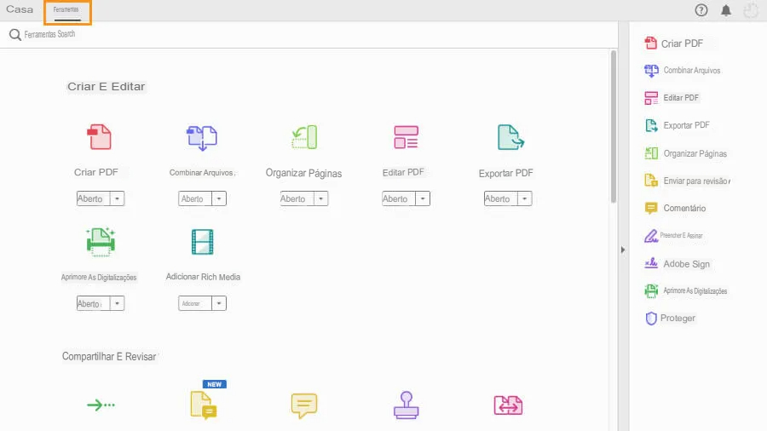Click the Enviar para revisão icon in sidebar
Viewport: 767px width, 431px height.
coord(651,181)
